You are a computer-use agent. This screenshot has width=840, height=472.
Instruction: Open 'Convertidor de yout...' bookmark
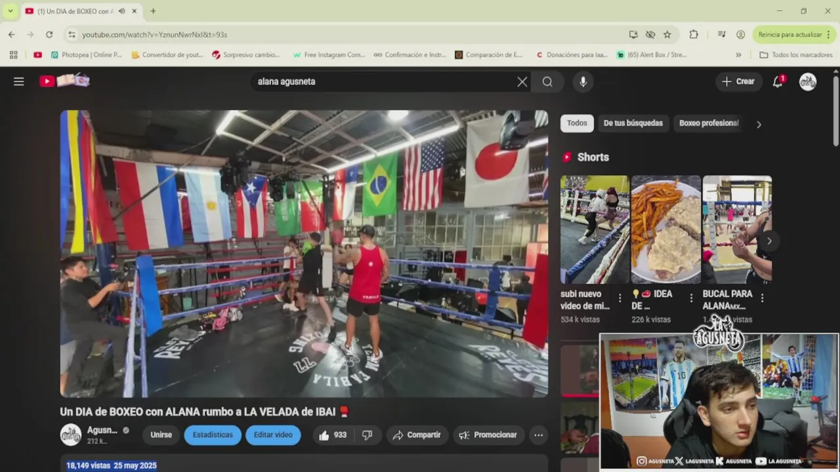(167, 55)
